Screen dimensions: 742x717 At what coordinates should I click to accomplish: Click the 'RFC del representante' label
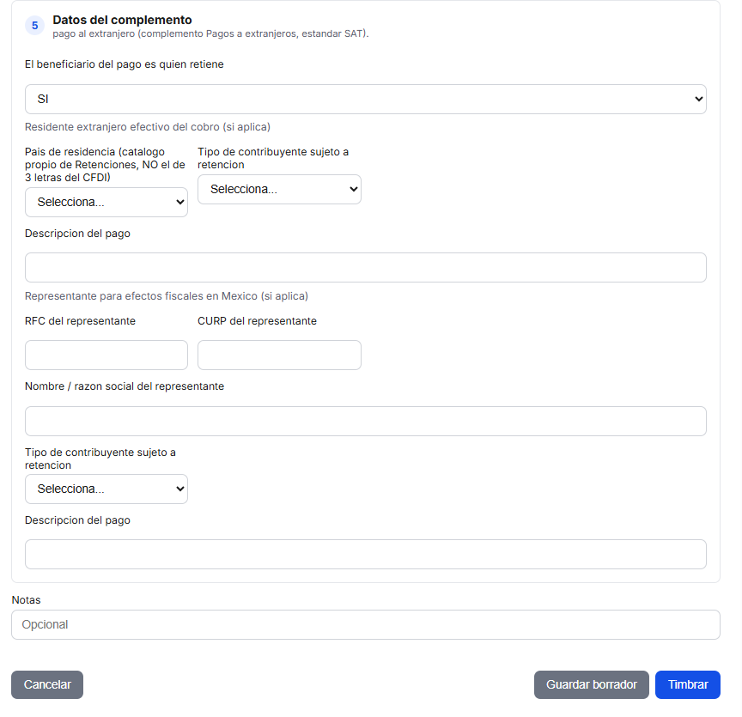[80, 321]
